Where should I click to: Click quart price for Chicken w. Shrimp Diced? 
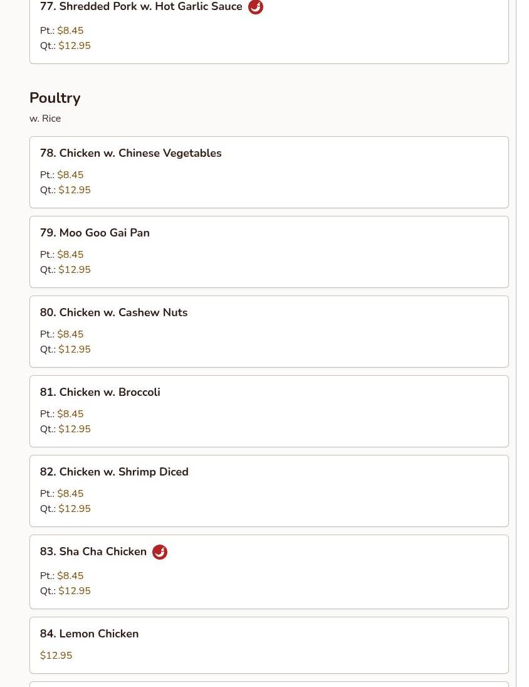coord(75,509)
